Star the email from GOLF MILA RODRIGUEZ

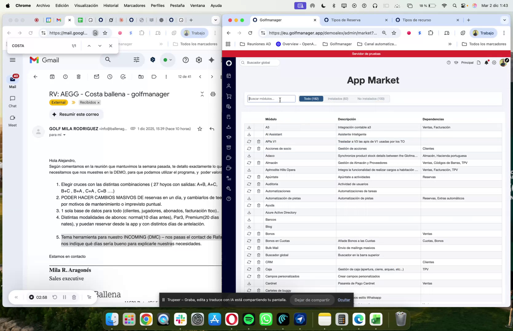click(x=200, y=129)
